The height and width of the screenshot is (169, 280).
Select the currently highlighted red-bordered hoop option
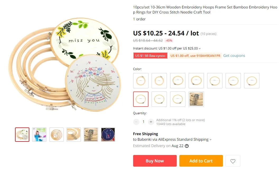[x=141, y=99]
